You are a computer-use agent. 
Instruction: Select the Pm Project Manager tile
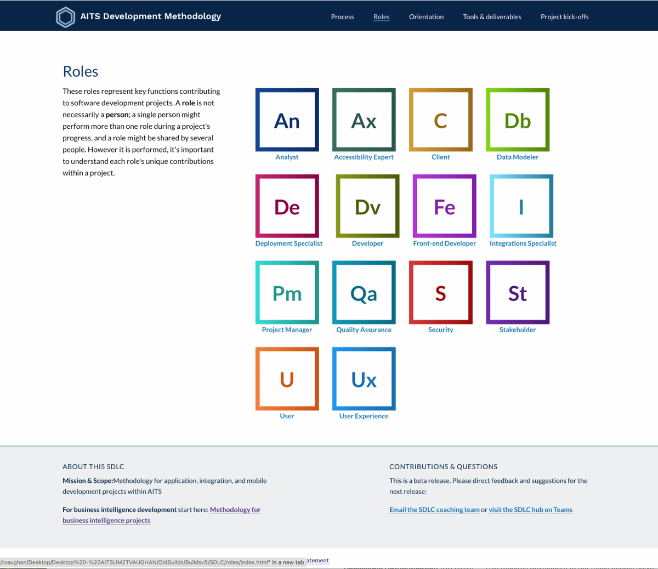click(x=287, y=292)
